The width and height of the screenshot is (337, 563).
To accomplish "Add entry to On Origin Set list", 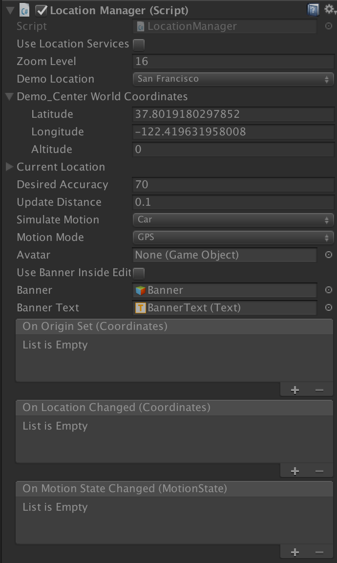I will click(295, 390).
